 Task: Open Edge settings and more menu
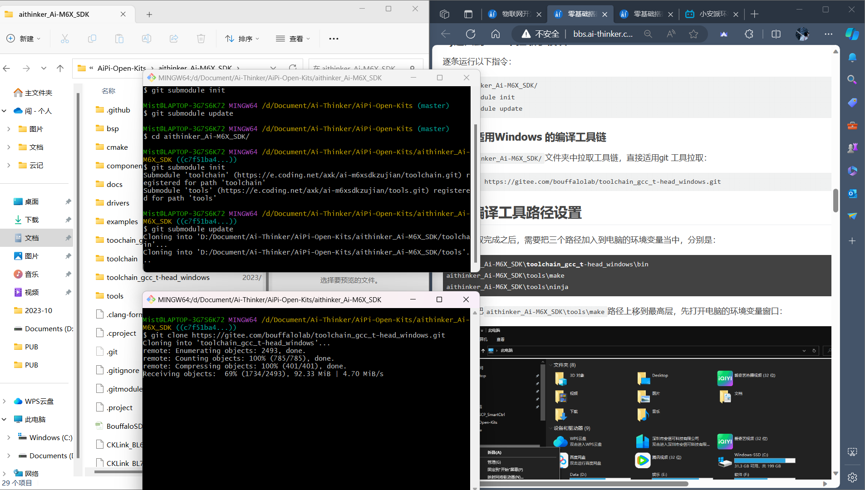(829, 34)
